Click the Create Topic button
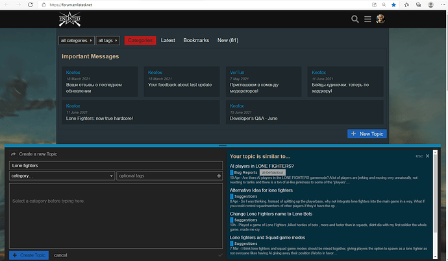Viewport: 448px width, 261px height. (29, 255)
